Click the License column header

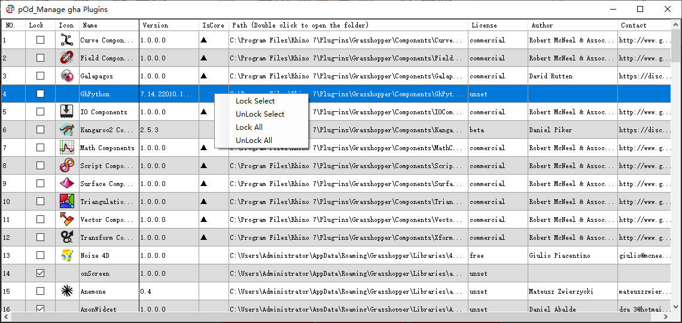pos(498,25)
